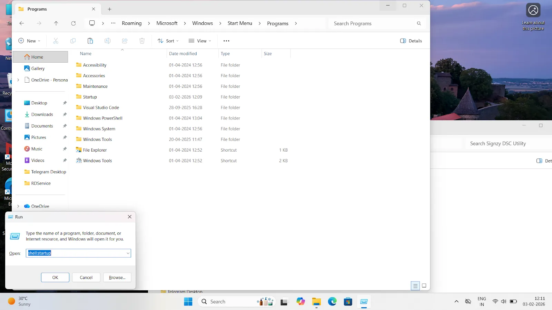Click the Share icon in toolbar
The width and height of the screenshot is (552, 310).
click(125, 41)
